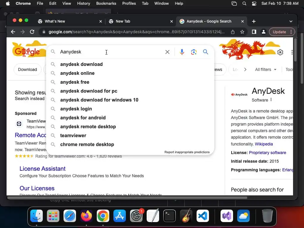Click the vertical scrollbar of the page
This screenshot has height=228, width=304.
tap(295, 50)
